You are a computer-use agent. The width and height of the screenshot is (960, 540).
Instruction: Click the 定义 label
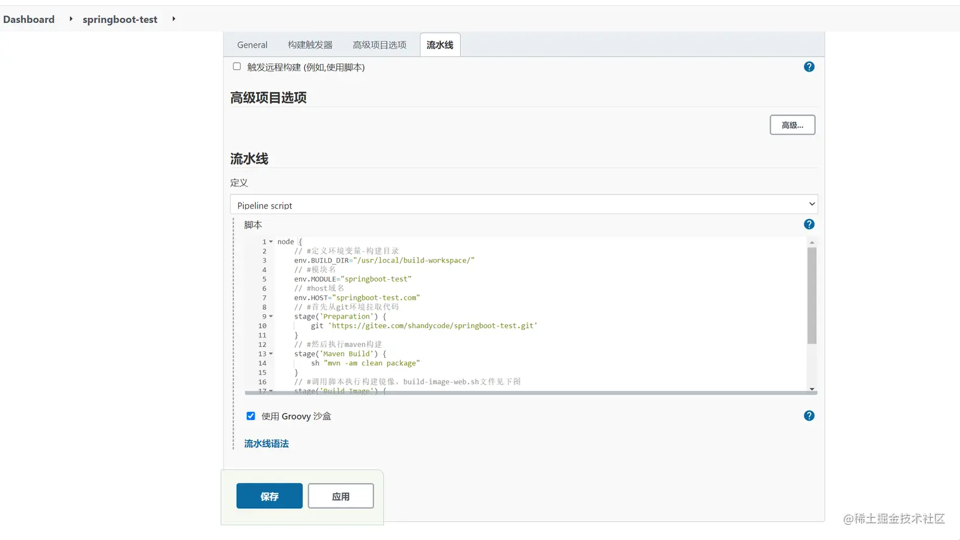pos(239,183)
